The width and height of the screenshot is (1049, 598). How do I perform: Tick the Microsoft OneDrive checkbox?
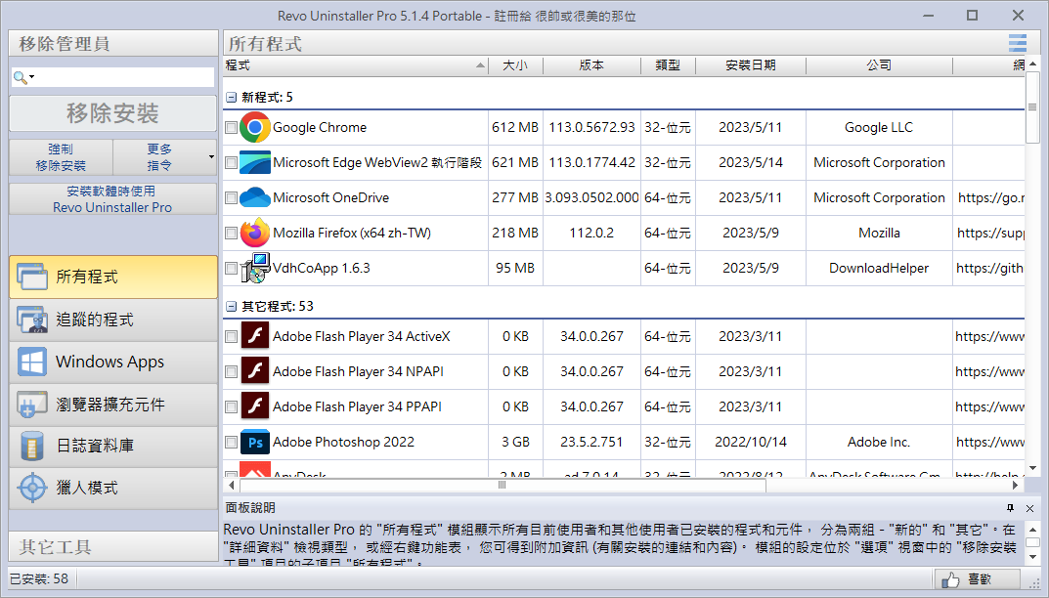pos(231,197)
